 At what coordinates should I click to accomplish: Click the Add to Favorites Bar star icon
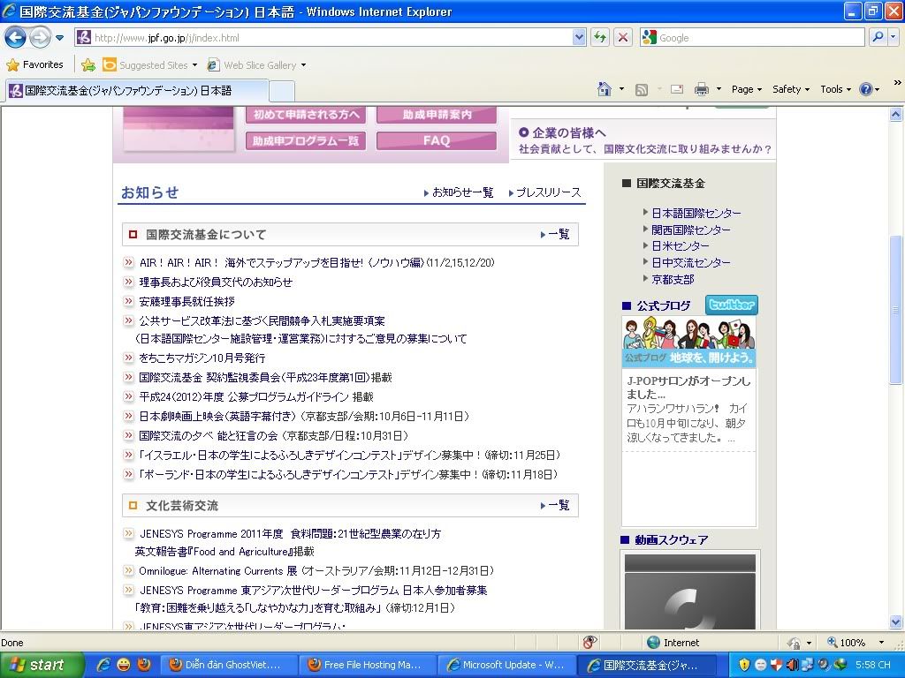tap(88, 64)
